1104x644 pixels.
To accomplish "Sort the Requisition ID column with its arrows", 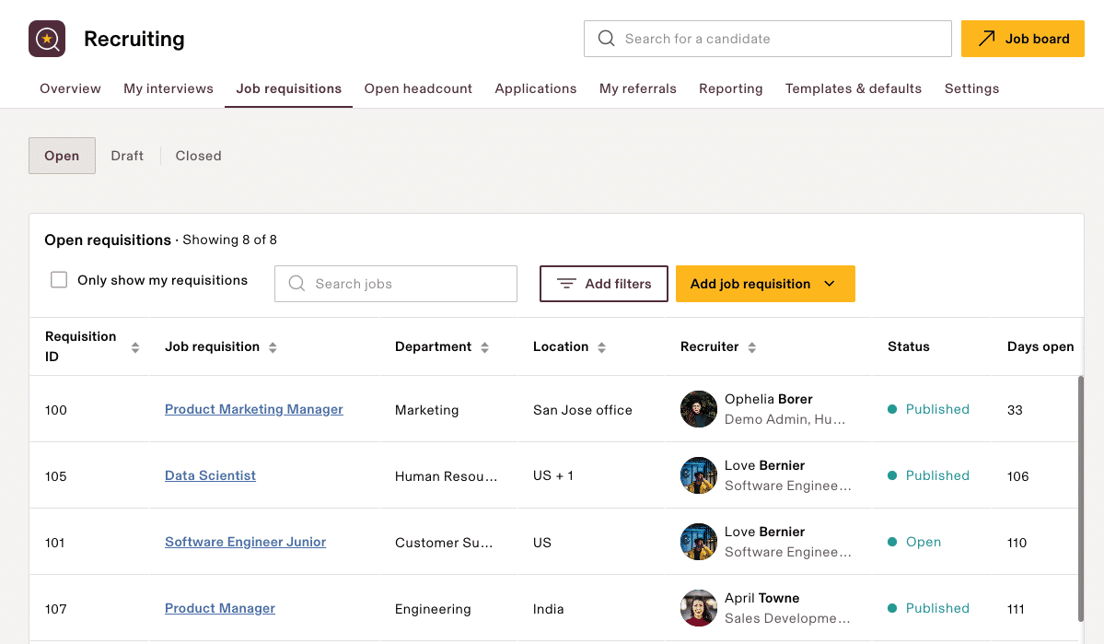I will 134,346.
